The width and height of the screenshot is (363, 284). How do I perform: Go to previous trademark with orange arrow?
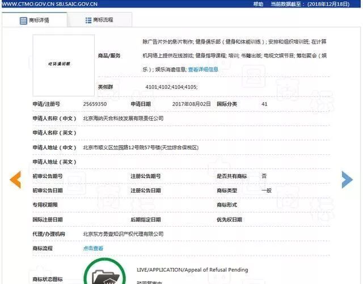click(x=15, y=179)
